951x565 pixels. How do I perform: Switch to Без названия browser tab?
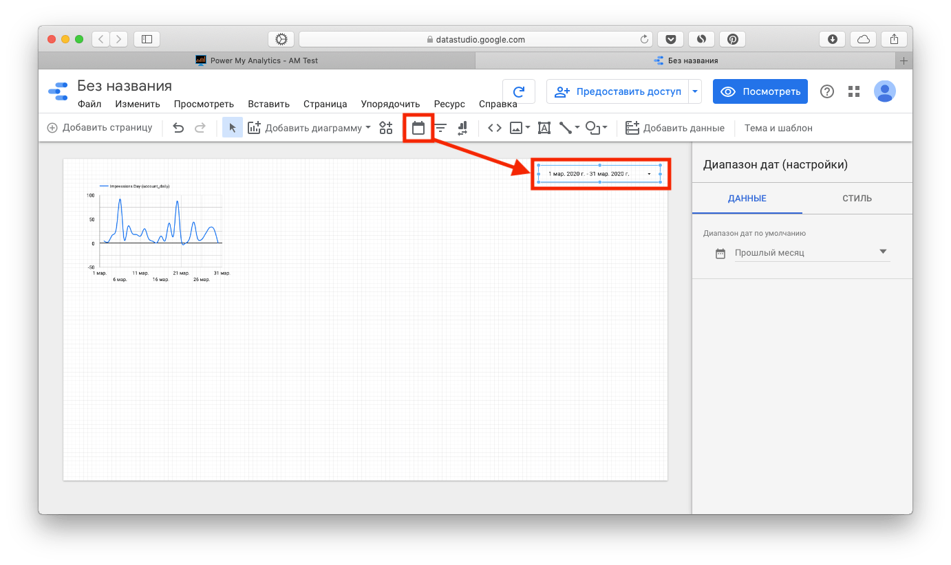pyautogui.click(x=685, y=60)
